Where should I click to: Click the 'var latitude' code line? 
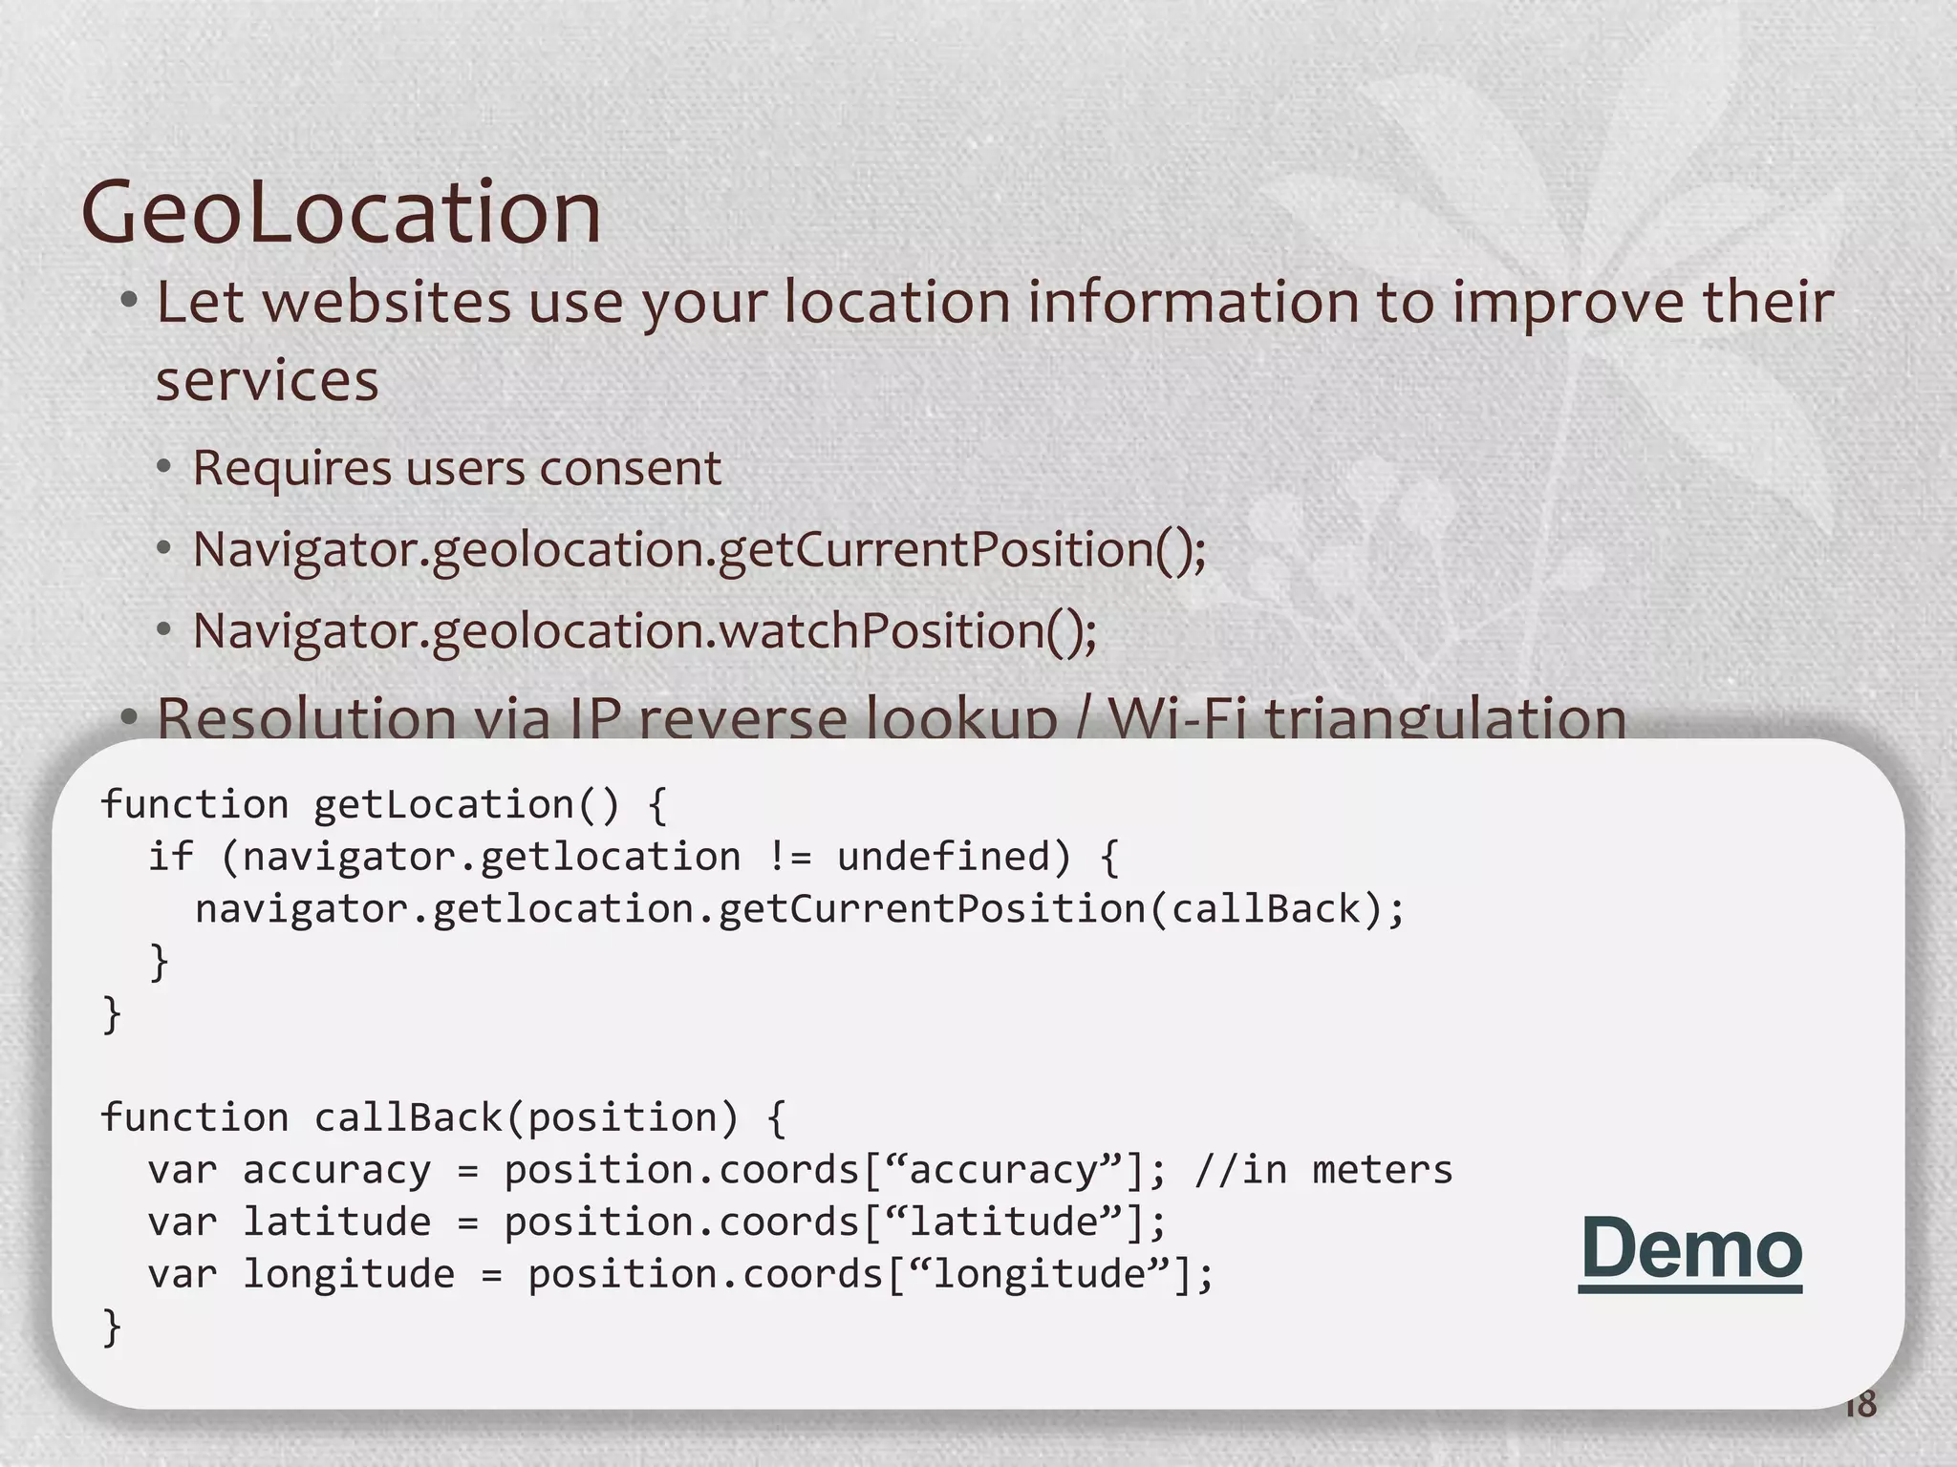(656, 1222)
